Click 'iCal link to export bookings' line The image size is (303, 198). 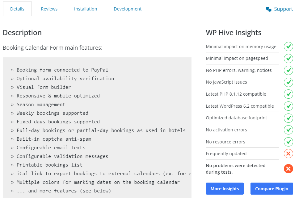[101, 174]
